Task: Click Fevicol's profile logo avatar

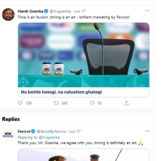Action: coord(8,135)
